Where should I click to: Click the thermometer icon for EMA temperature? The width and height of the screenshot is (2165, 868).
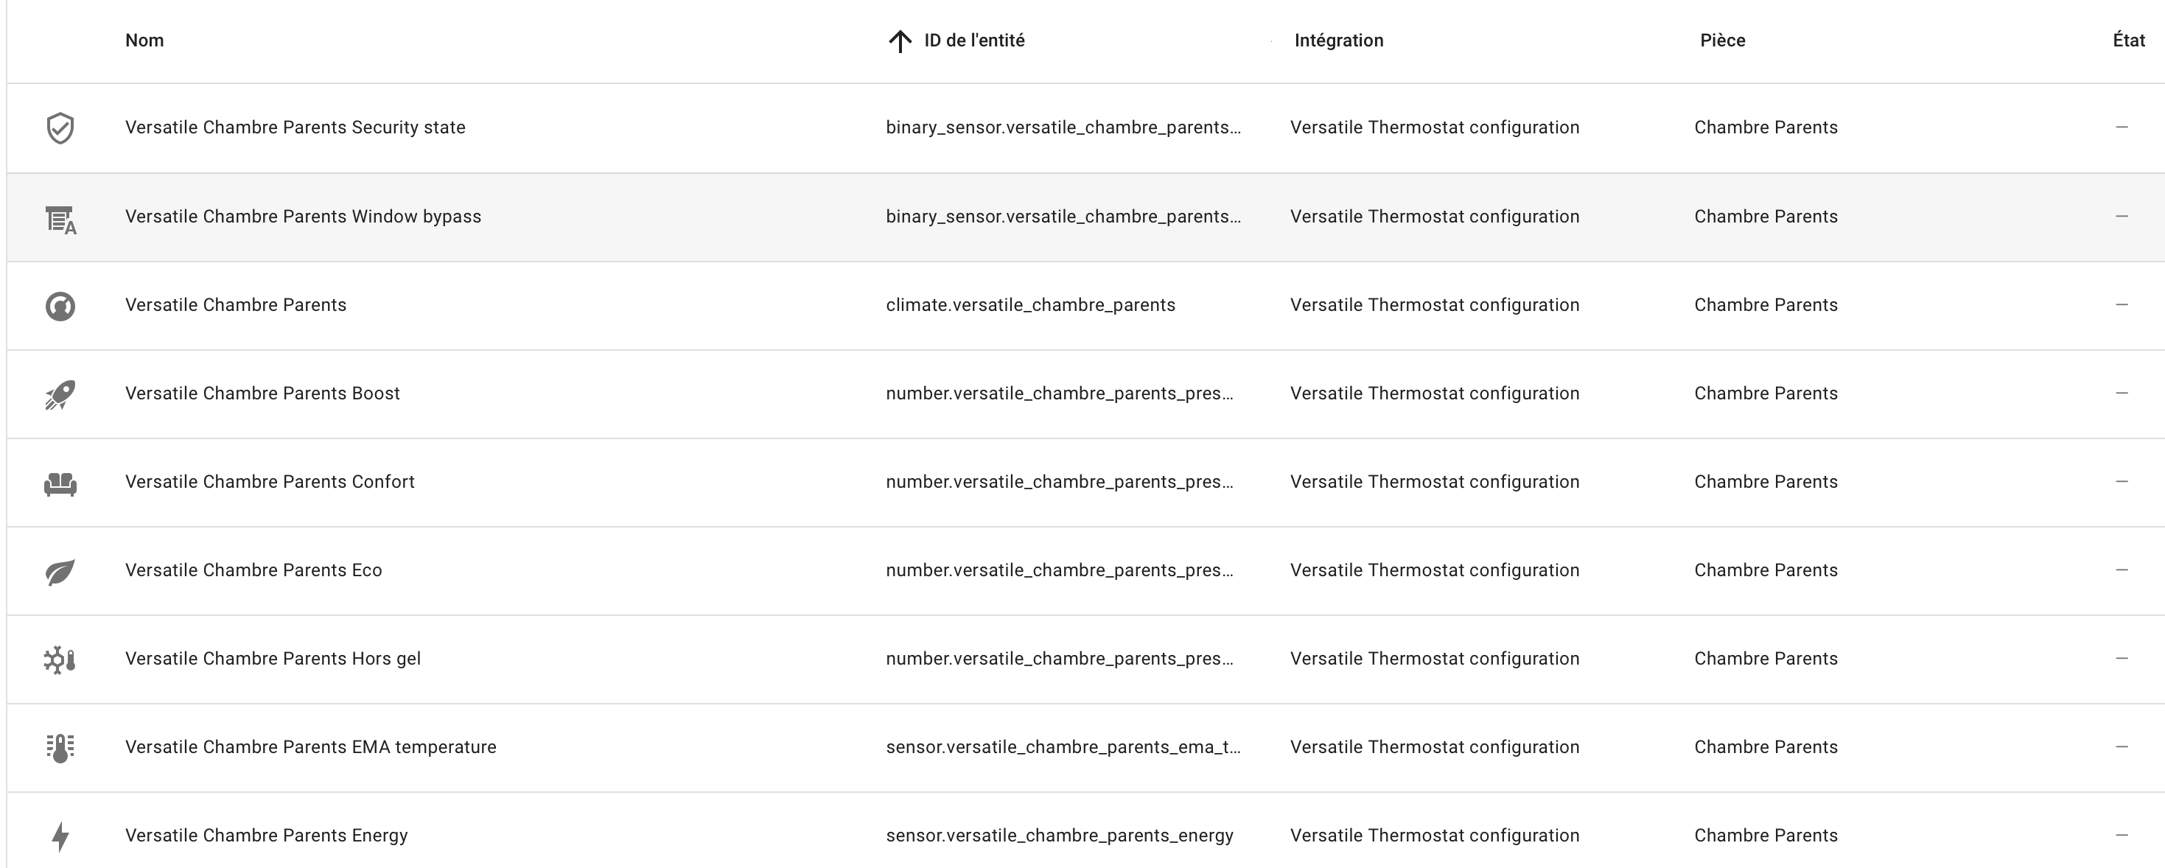coord(60,749)
